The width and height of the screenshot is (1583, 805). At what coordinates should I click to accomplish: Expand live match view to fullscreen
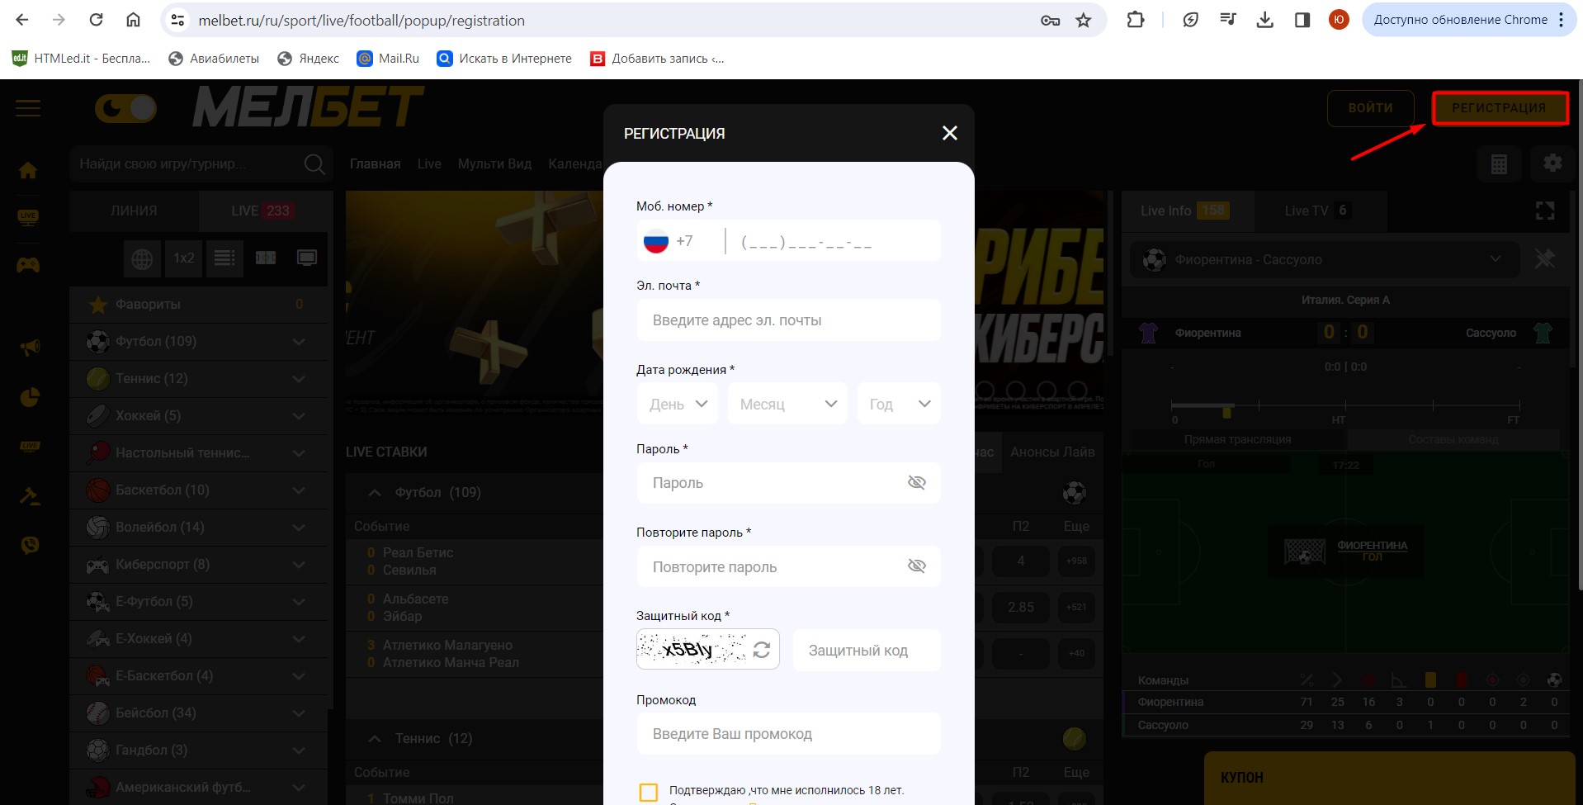(x=1544, y=211)
